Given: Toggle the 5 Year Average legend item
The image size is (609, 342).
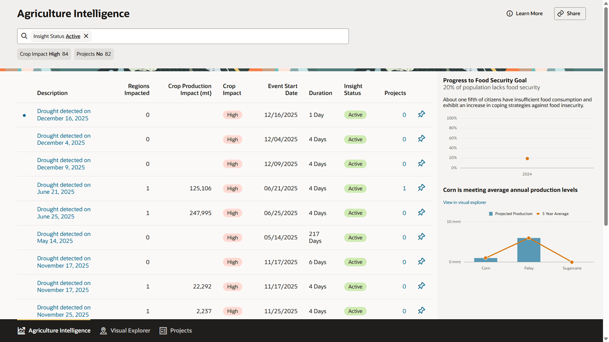Looking at the screenshot, I should 552,213.
